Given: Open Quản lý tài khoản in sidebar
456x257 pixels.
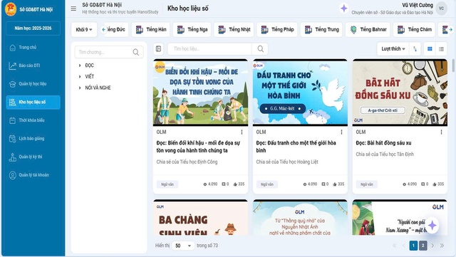Looking at the screenshot, I should 33,175.
